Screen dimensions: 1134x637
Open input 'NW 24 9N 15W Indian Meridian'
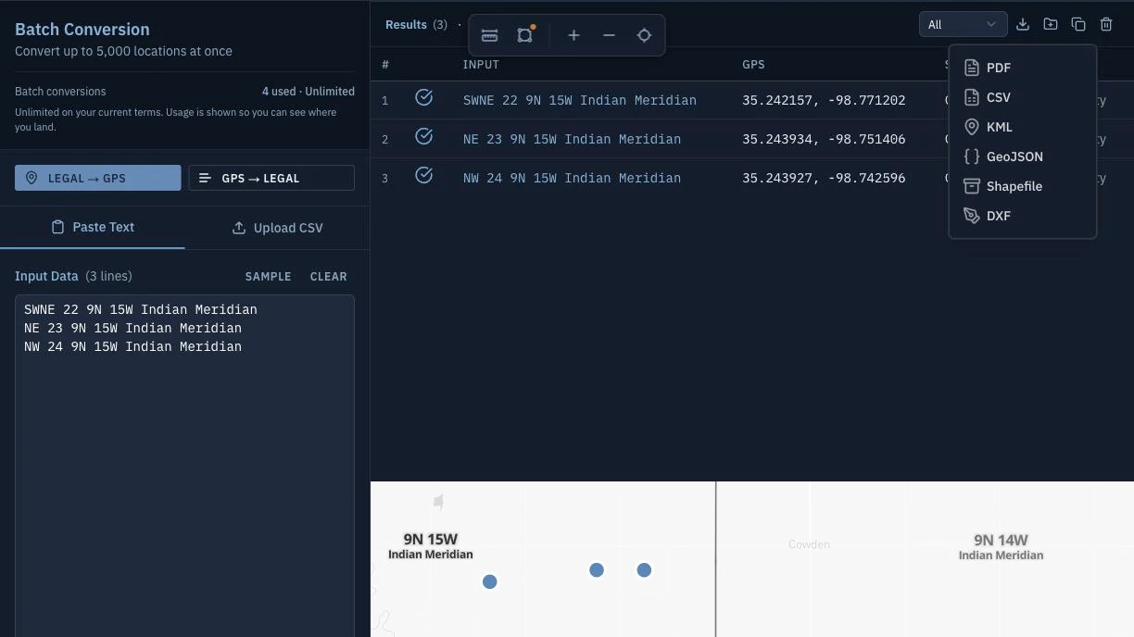click(x=572, y=178)
